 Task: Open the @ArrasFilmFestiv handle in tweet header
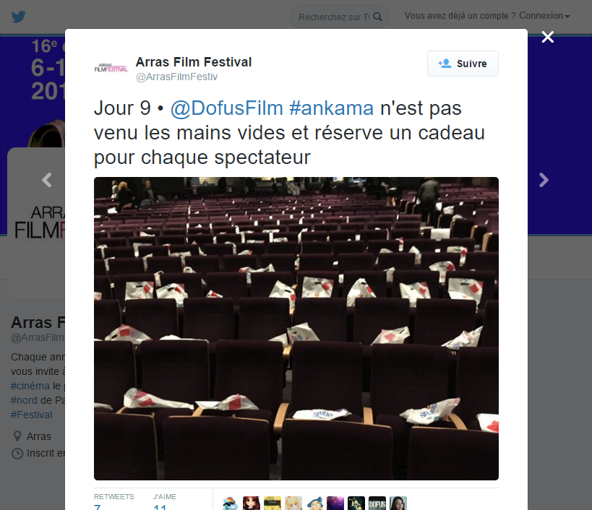click(x=176, y=77)
